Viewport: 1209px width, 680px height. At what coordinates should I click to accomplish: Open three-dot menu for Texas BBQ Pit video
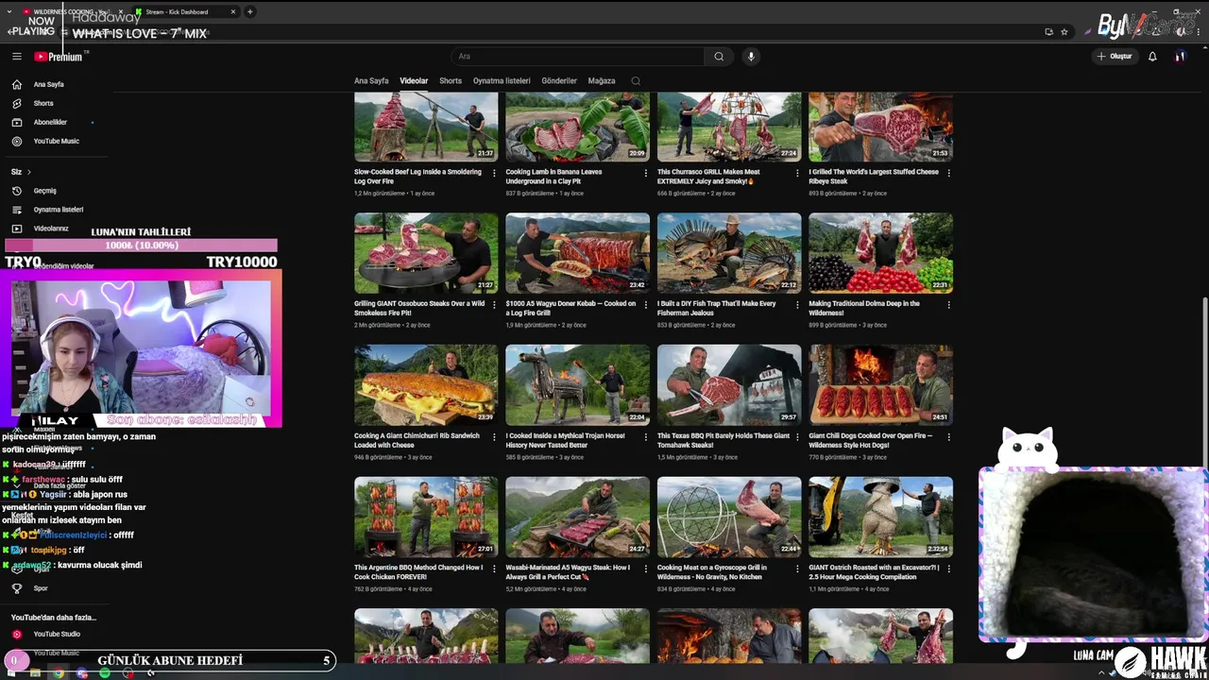[x=797, y=436]
